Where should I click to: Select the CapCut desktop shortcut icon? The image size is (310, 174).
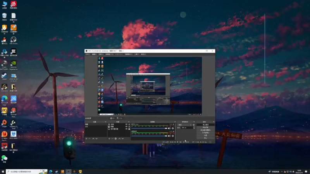click(x=14, y=53)
